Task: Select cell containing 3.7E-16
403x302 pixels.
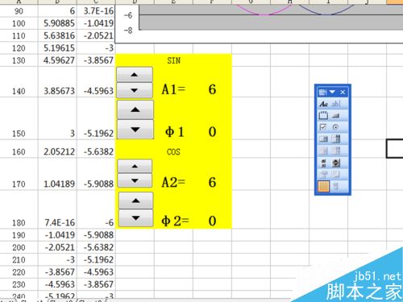Action: (96, 11)
